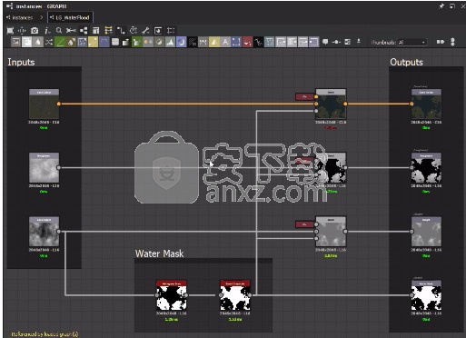The image size is (466, 338).
Task: Click the white page node icon
Action: click(x=26, y=42)
